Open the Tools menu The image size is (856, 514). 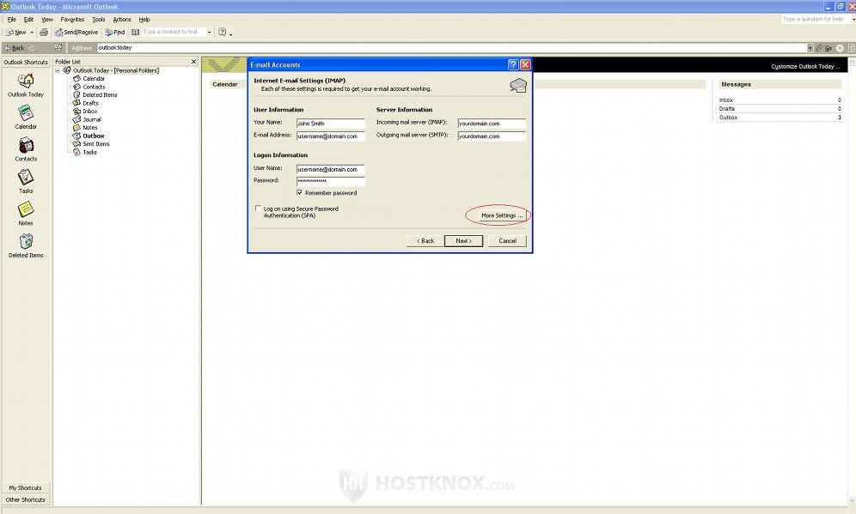point(98,19)
